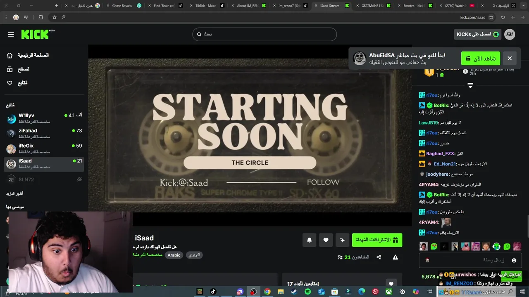Click the التوبري tag next to Arabic

click(x=194, y=255)
